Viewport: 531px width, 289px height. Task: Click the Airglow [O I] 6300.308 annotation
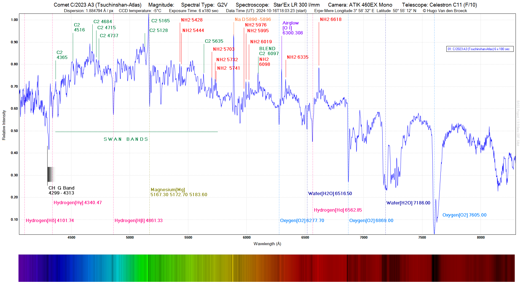292,28
